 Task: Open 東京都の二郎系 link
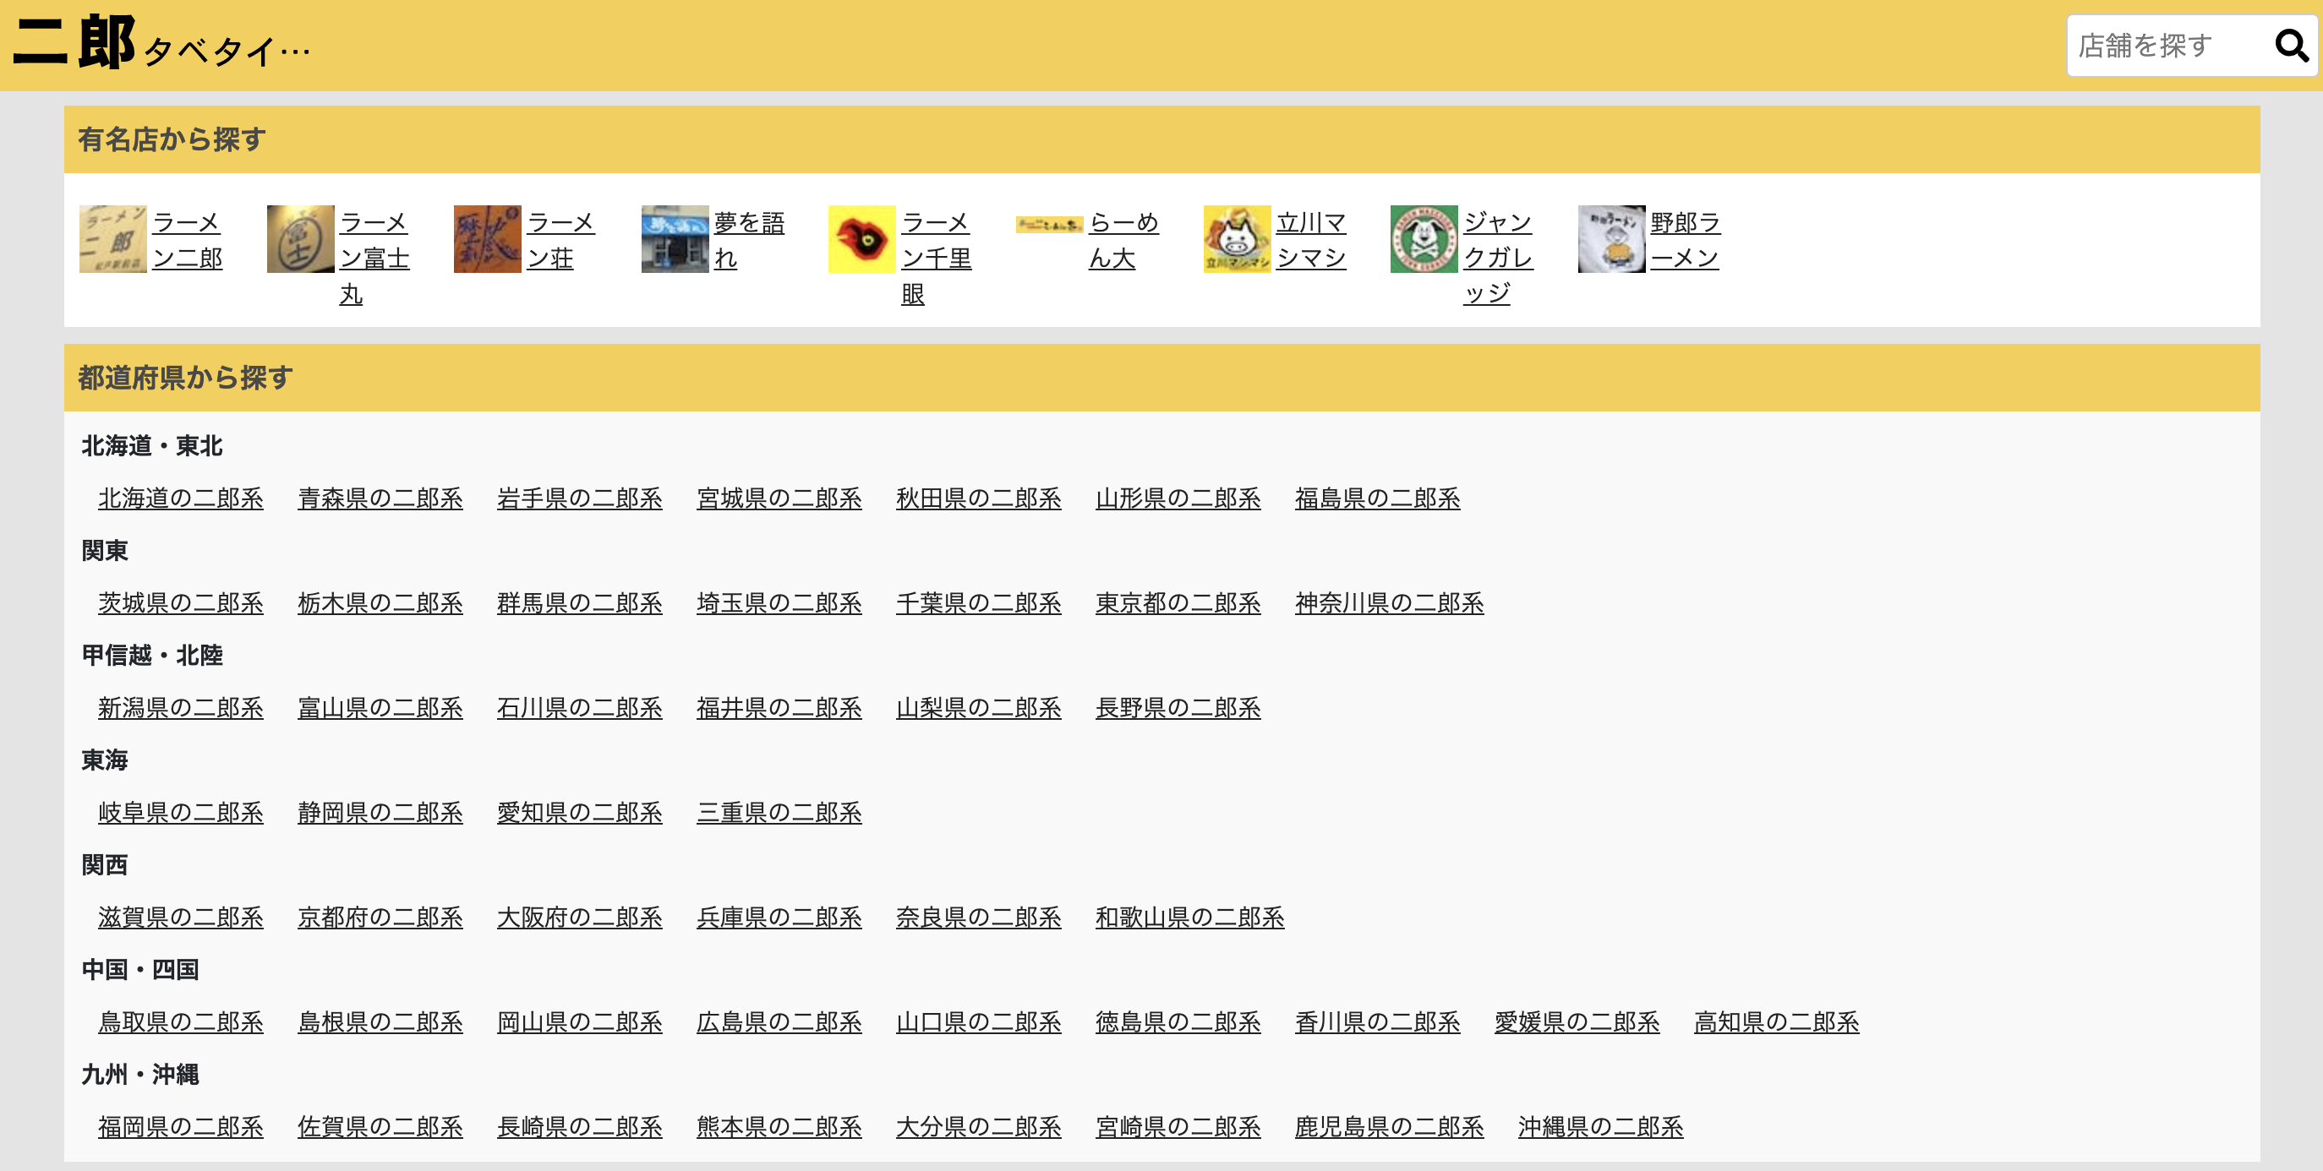click(x=1178, y=603)
